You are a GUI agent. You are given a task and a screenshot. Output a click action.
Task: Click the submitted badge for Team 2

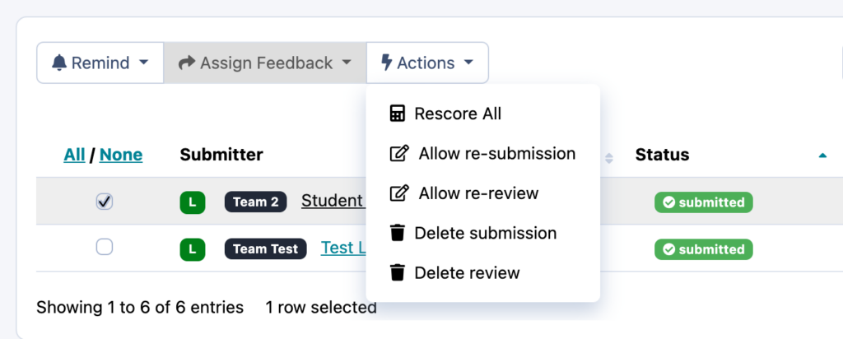pos(704,202)
